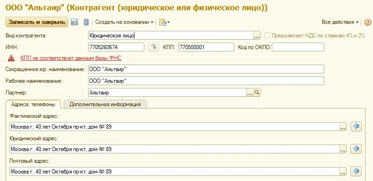Click the Юридический адрес text field
373x181 pixels.
174,149
